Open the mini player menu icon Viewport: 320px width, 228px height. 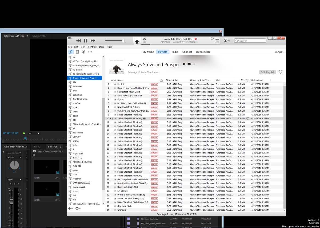point(70,38)
